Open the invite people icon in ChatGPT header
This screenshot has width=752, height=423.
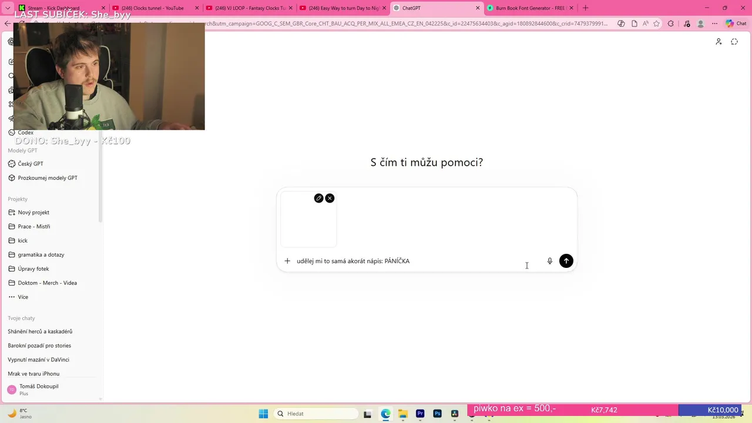[x=719, y=42]
